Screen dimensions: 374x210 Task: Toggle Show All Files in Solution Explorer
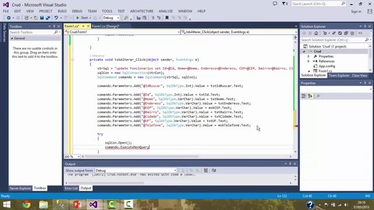[352, 33]
